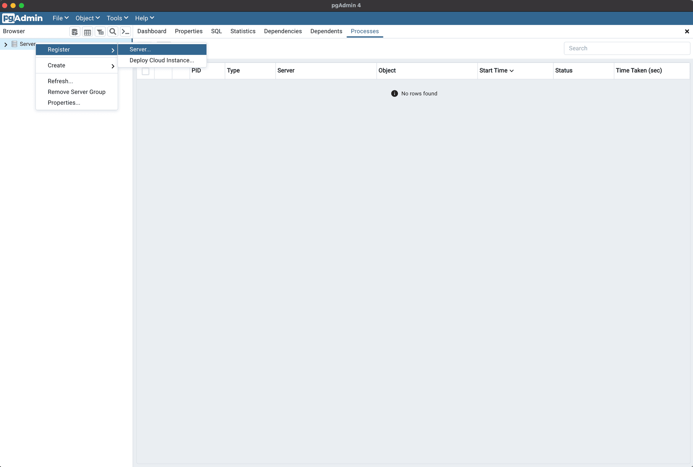Click the info icon beside No rows found
693x467 pixels.
tap(395, 93)
